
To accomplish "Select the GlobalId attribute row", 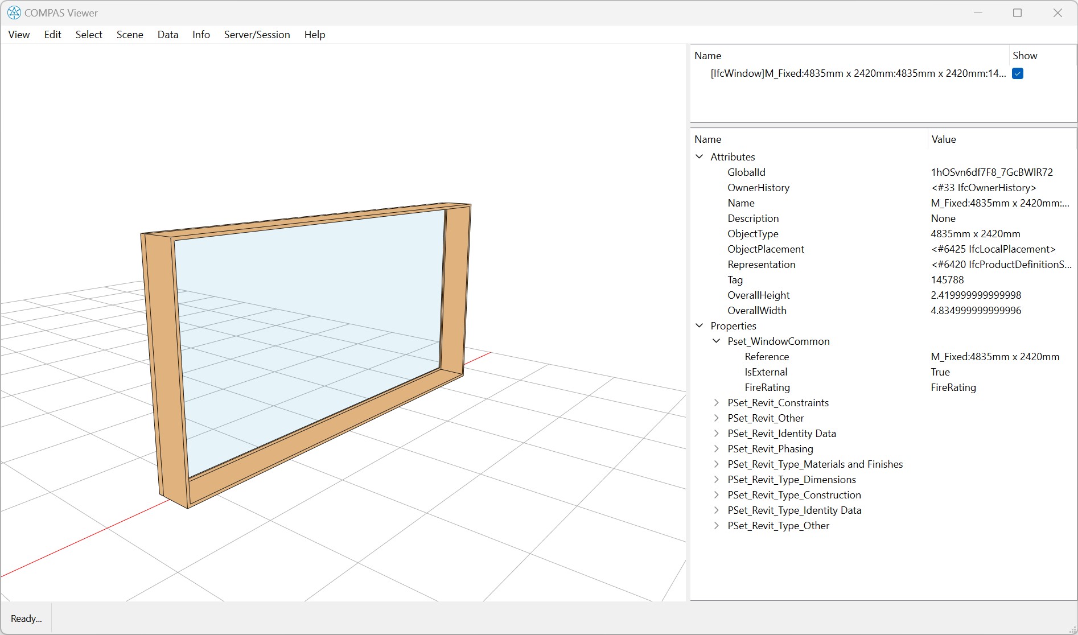I will click(746, 172).
